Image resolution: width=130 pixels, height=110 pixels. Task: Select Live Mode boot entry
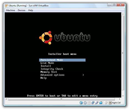[47, 63]
